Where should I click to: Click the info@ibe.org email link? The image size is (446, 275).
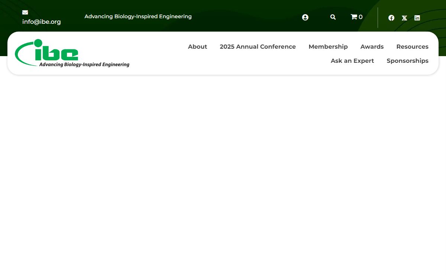coord(42,22)
